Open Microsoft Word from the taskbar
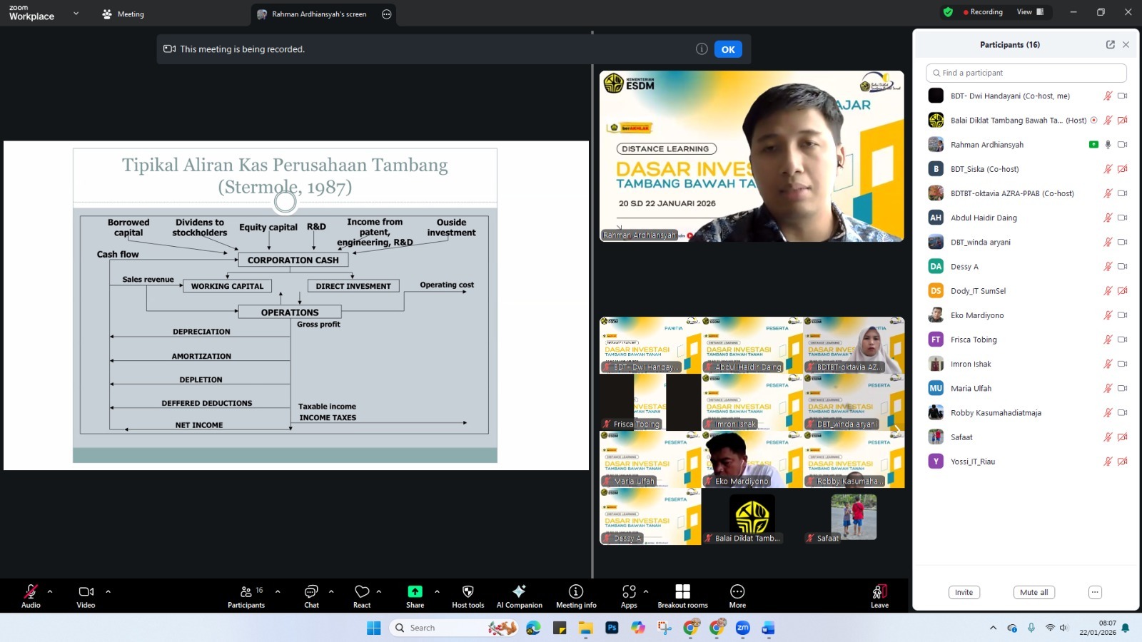 point(768,628)
